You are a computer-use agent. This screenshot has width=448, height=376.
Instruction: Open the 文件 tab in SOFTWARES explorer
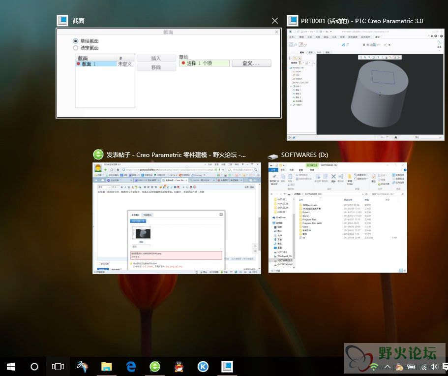[273, 170]
